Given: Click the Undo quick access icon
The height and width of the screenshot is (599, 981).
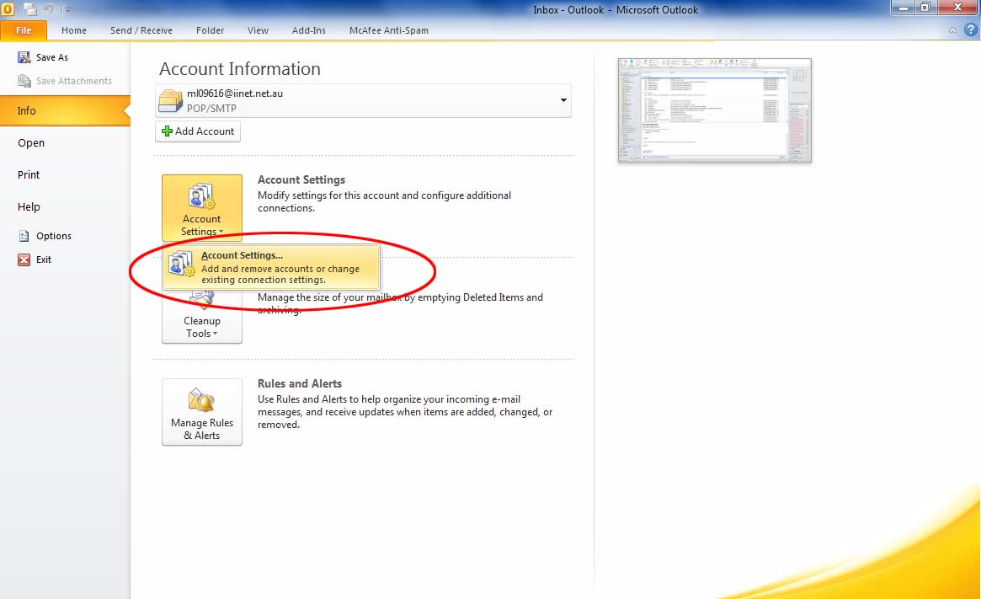Looking at the screenshot, I should tap(49, 9).
